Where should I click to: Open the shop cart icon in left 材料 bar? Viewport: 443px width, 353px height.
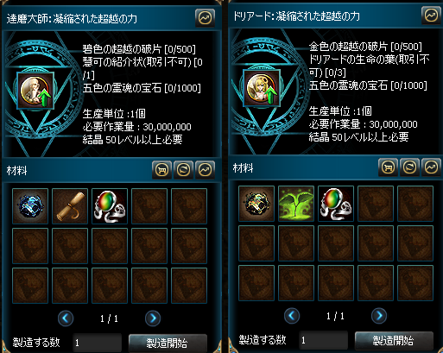(x=161, y=170)
